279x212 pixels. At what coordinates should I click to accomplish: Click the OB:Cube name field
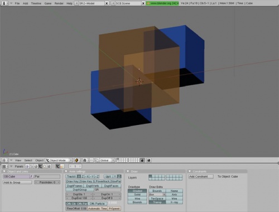coord(16,176)
